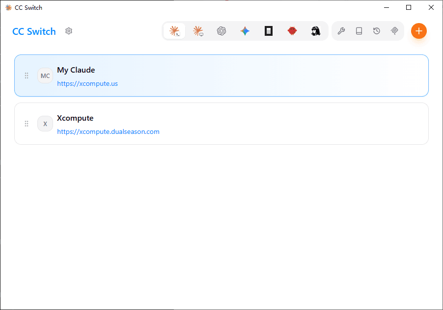Select the black square app icon
Image resolution: width=443 pixels, height=310 pixels.
pyautogui.click(x=269, y=31)
